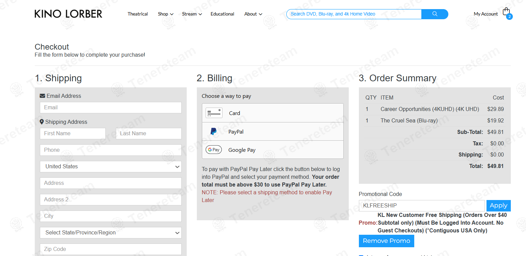Open the My Account link
The width and height of the screenshot is (526, 256).
tap(485, 14)
